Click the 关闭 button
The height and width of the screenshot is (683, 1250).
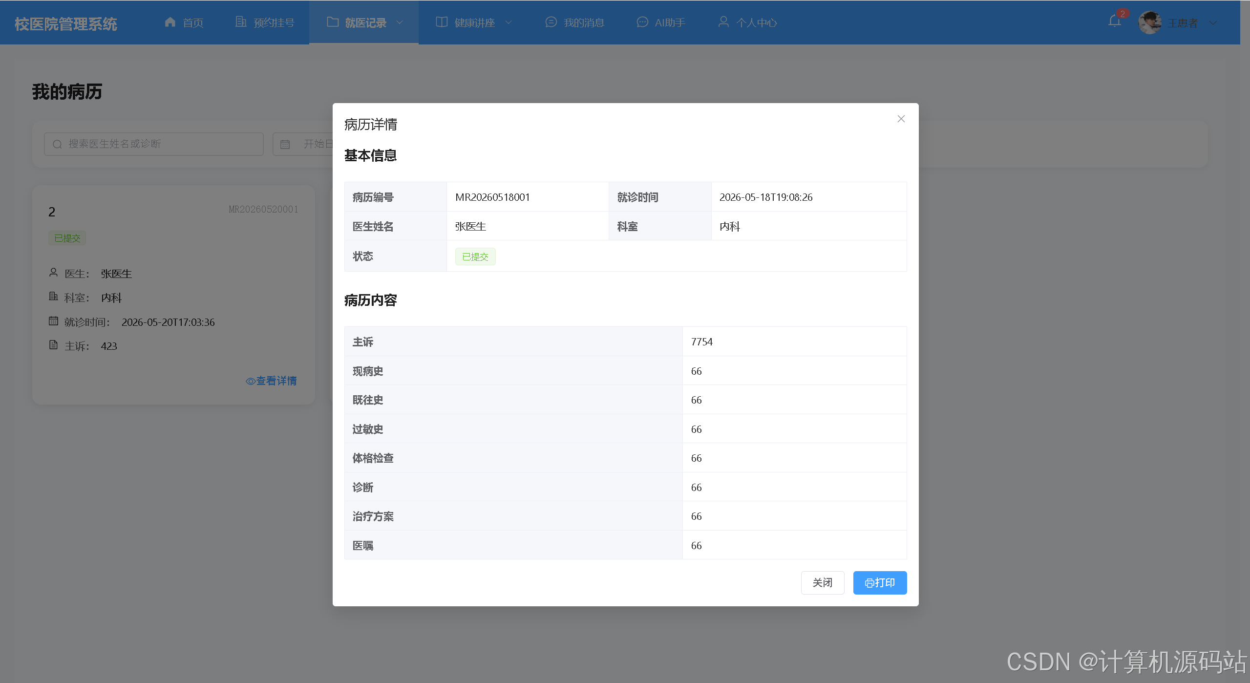pos(822,582)
